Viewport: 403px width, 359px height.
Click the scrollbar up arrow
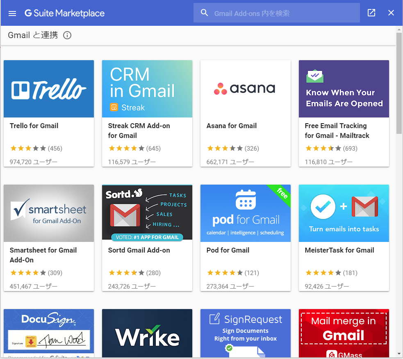(x=399, y=29)
